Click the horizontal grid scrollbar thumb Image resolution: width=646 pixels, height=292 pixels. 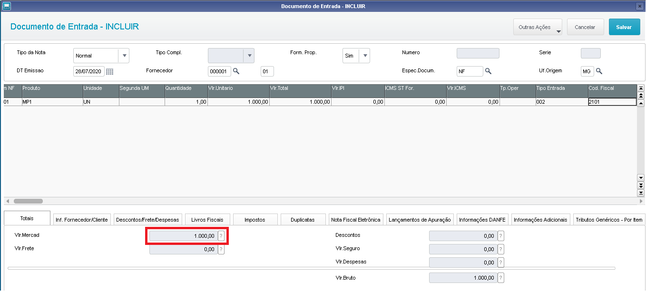tap(28, 201)
